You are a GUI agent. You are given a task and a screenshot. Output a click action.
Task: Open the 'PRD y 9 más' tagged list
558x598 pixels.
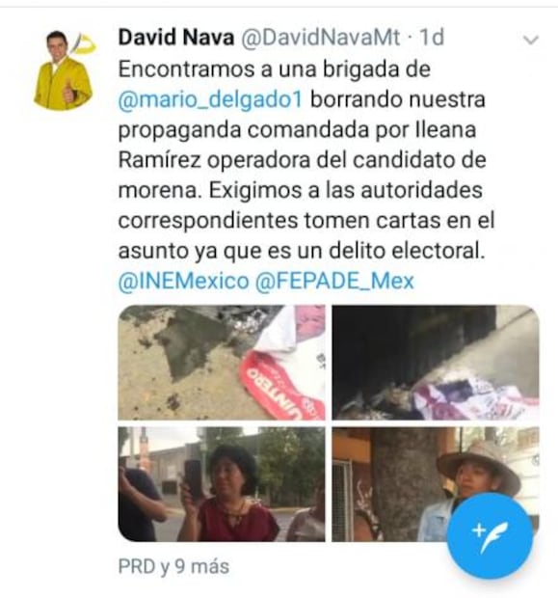(173, 566)
